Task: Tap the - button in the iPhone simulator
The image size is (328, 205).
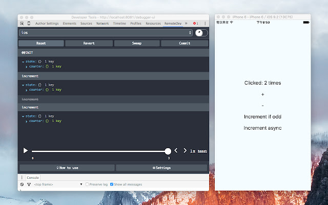Action: (x=262, y=106)
